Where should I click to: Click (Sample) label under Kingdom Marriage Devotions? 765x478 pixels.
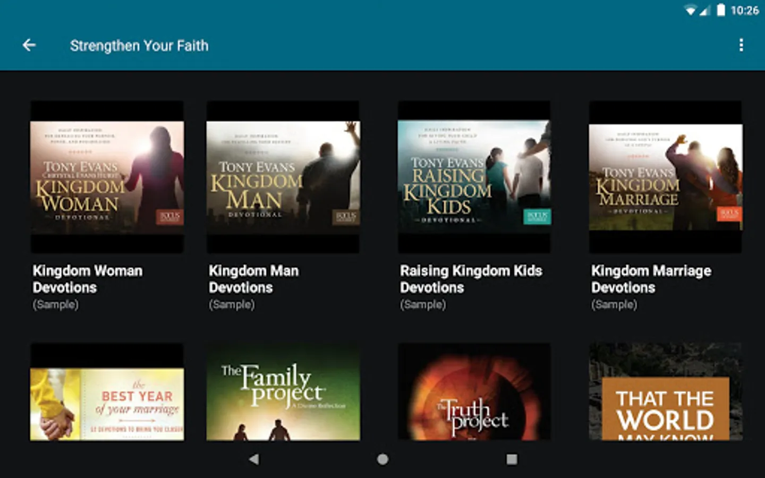614,304
